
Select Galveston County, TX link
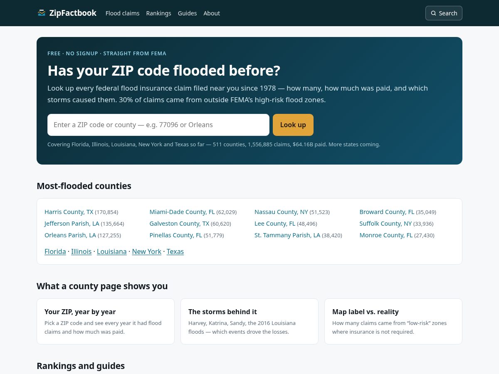click(x=179, y=224)
